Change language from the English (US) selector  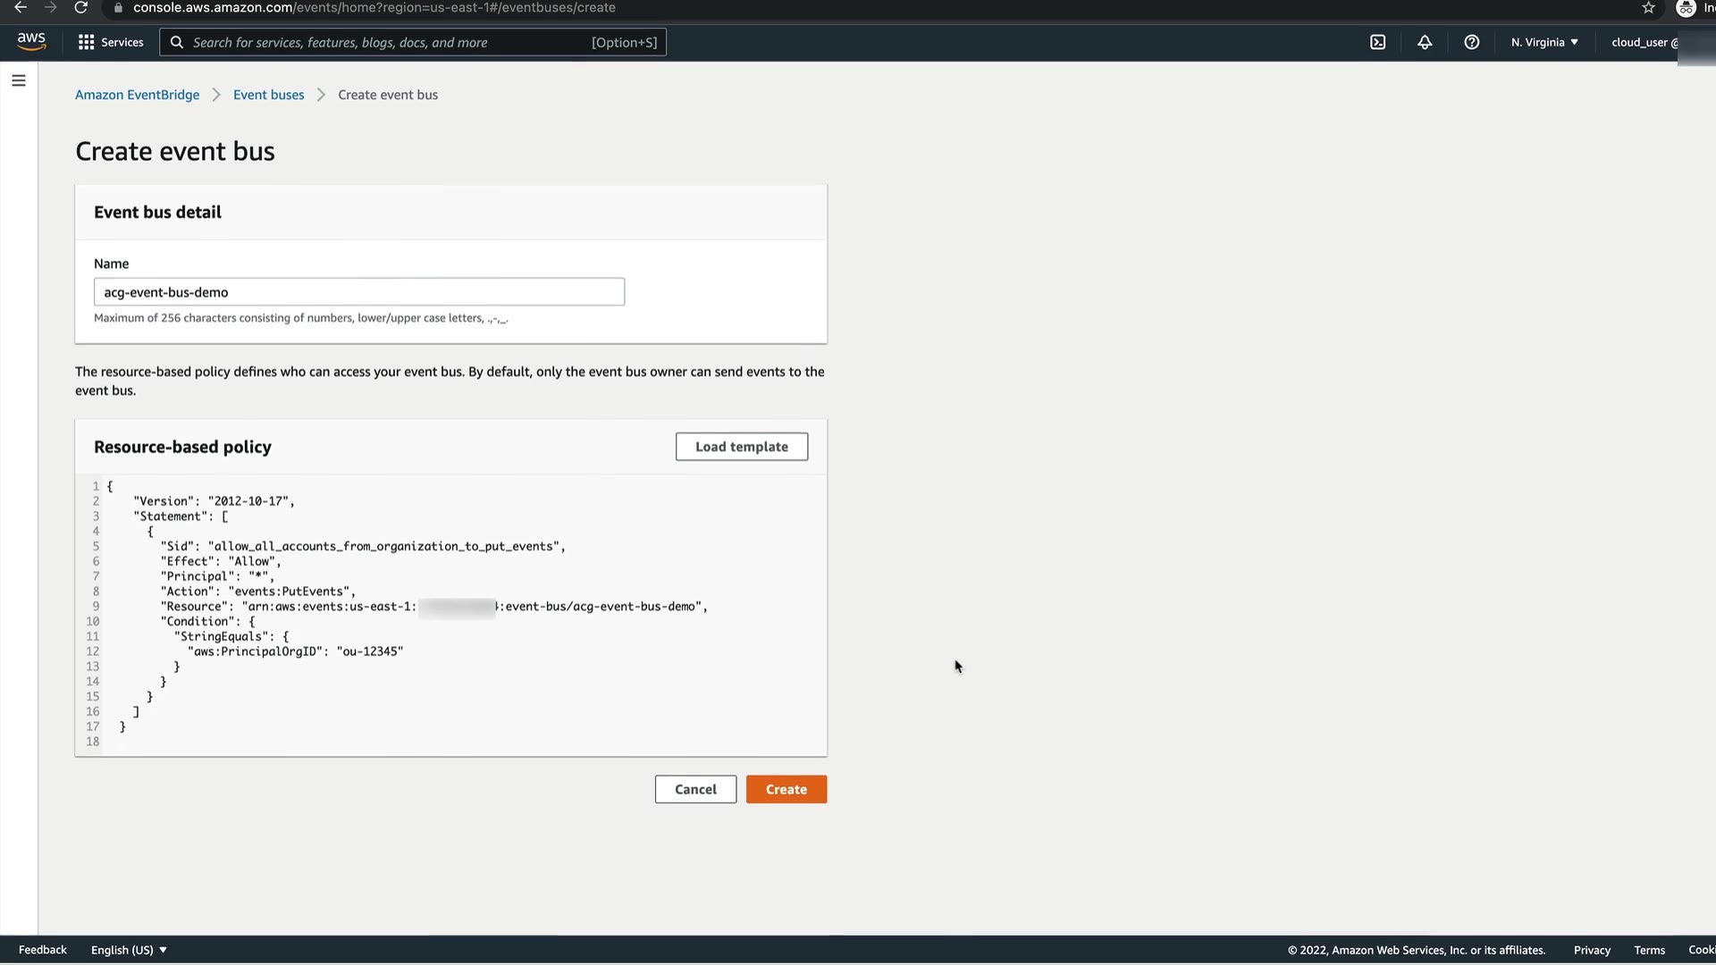point(129,950)
